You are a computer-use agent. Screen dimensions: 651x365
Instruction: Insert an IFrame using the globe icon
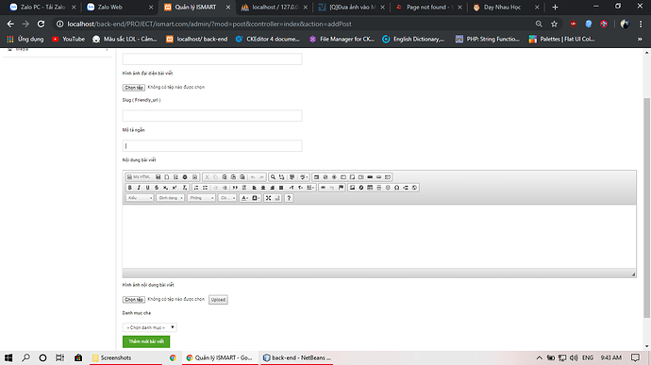point(414,188)
